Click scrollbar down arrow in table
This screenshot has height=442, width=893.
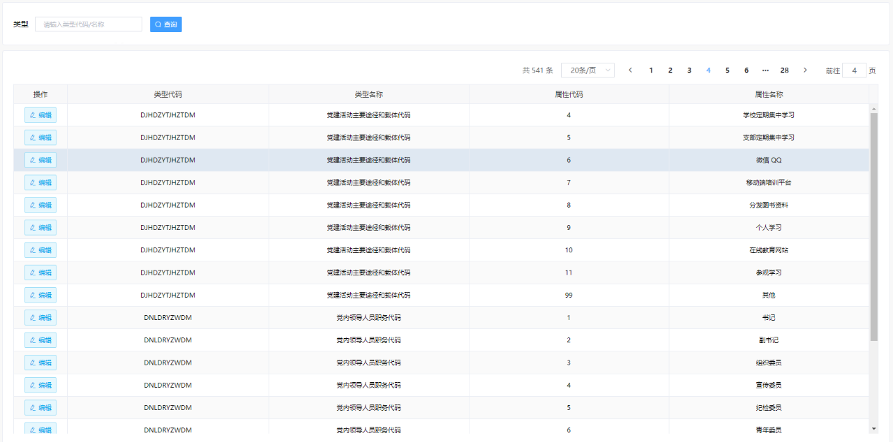[873, 428]
